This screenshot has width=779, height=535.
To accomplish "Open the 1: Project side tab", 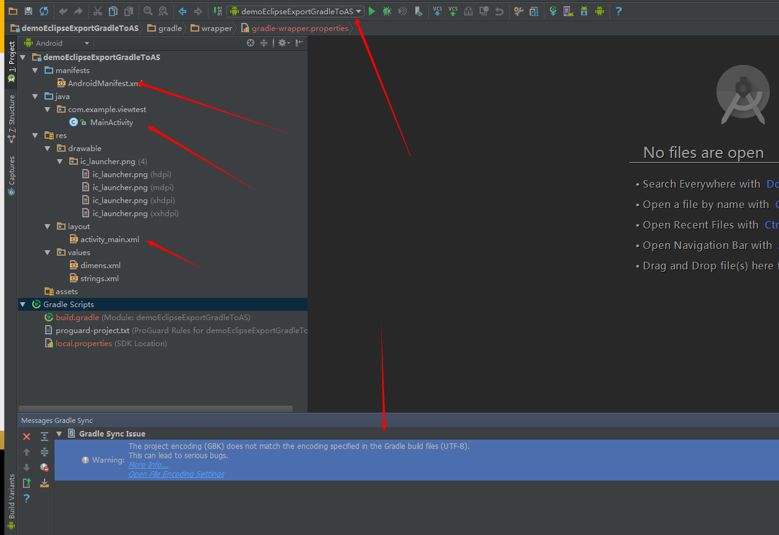I will [x=11, y=62].
